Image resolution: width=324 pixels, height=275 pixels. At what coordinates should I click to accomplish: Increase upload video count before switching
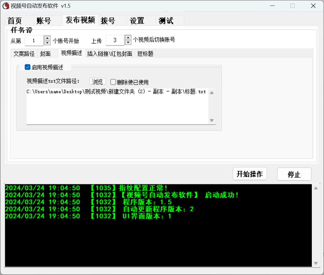(128, 38)
